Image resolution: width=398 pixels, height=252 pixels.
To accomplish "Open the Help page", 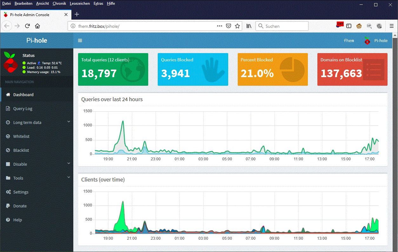I will click(37, 220).
